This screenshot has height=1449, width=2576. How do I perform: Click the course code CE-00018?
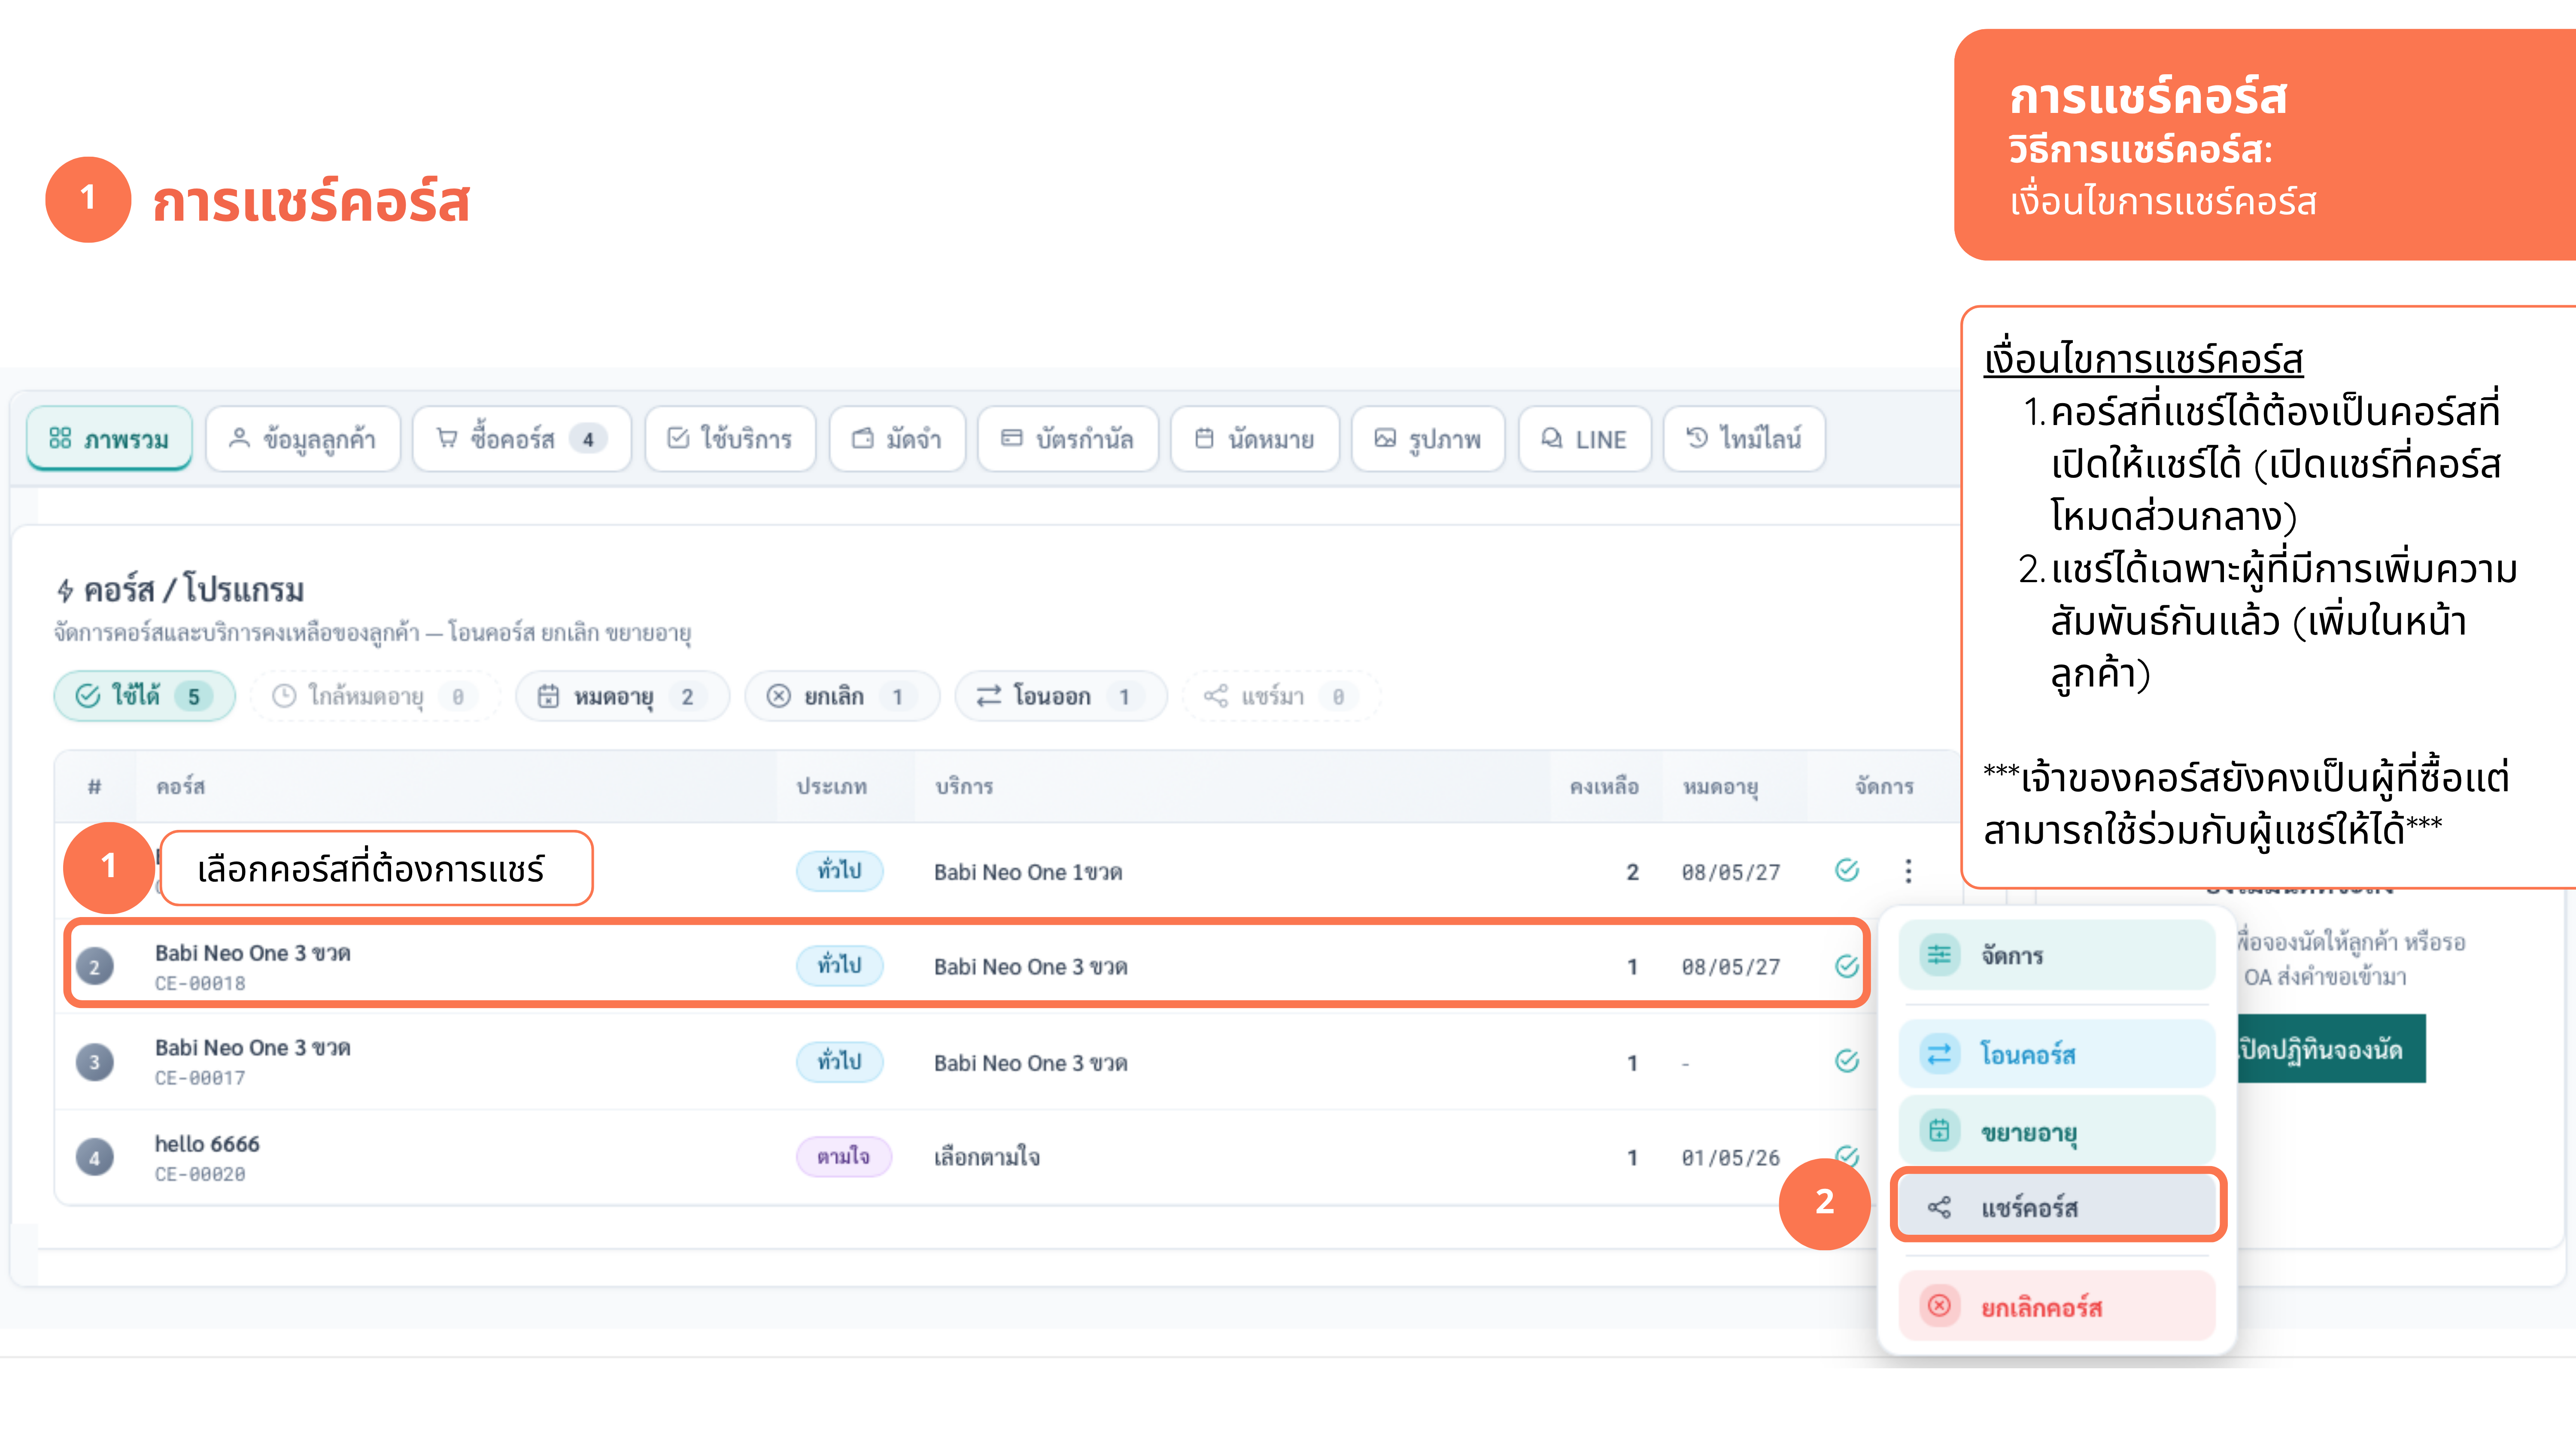pos(200,983)
